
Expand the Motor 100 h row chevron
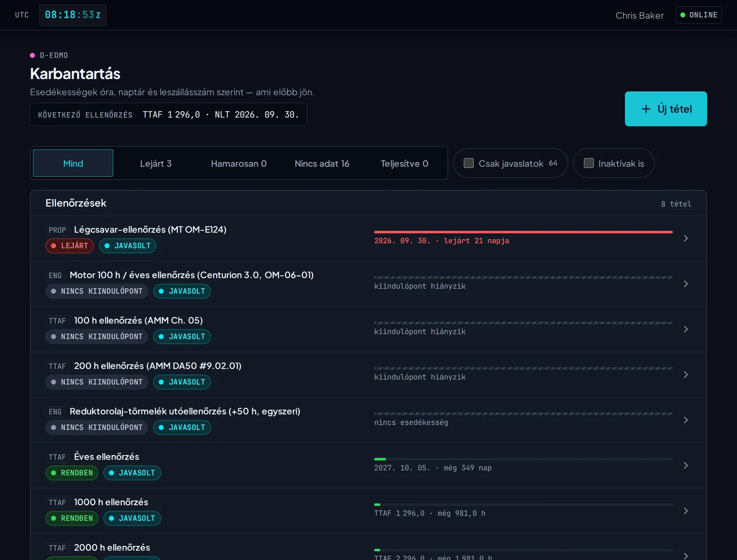(686, 284)
